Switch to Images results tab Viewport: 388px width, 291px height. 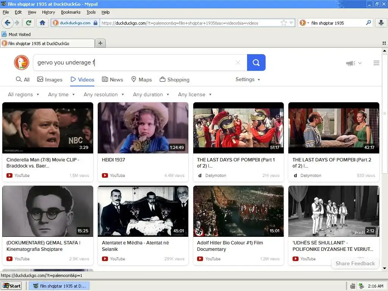click(50, 80)
